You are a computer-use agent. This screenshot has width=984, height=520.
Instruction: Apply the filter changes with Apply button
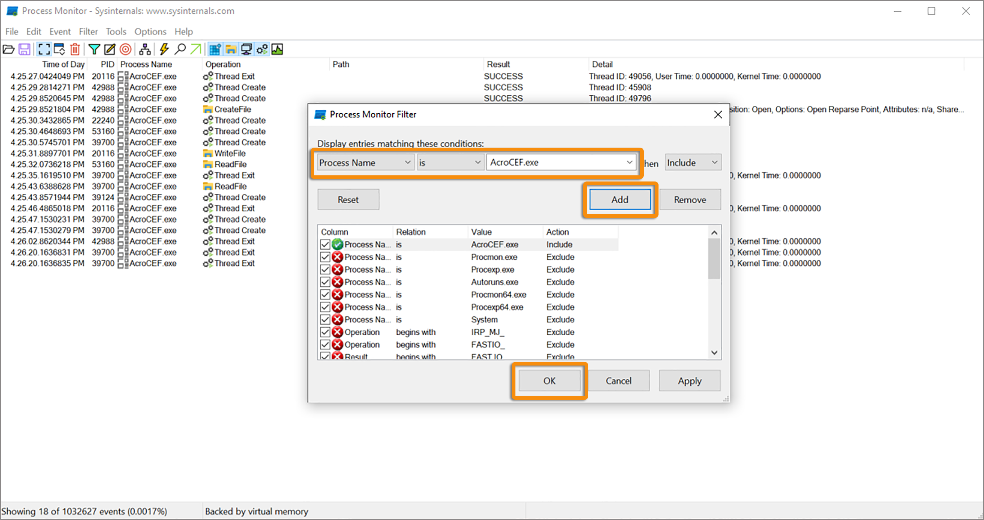pos(689,380)
